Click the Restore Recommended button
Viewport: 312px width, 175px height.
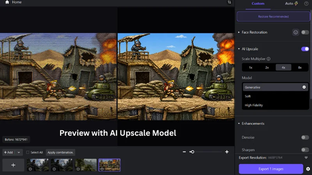pos(273,16)
